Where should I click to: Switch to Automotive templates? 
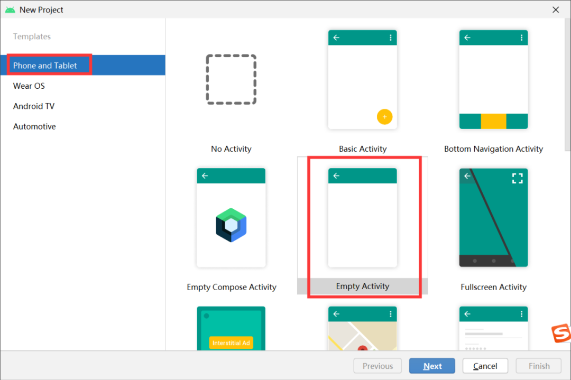(x=82, y=127)
